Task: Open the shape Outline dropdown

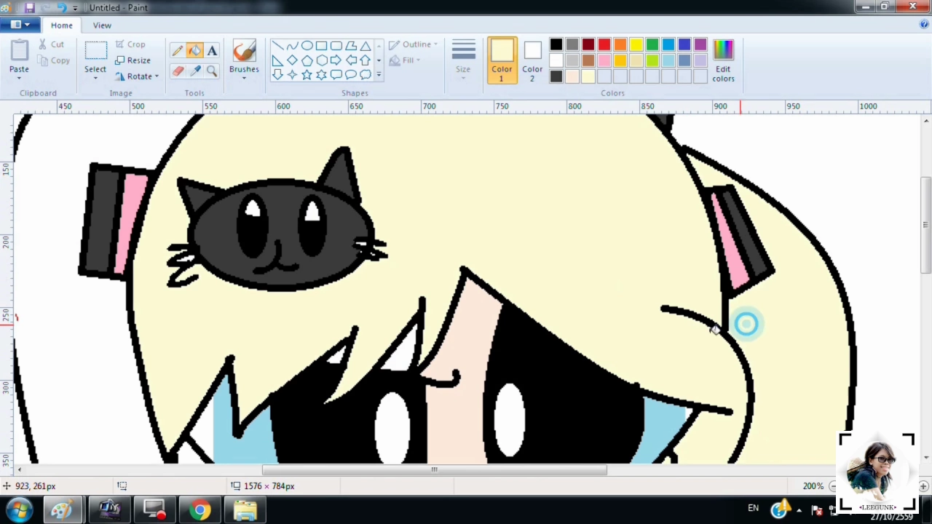Action: [x=413, y=44]
